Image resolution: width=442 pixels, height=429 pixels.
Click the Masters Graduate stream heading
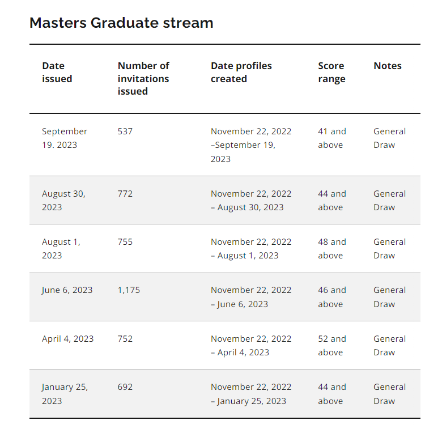point(121,23)
